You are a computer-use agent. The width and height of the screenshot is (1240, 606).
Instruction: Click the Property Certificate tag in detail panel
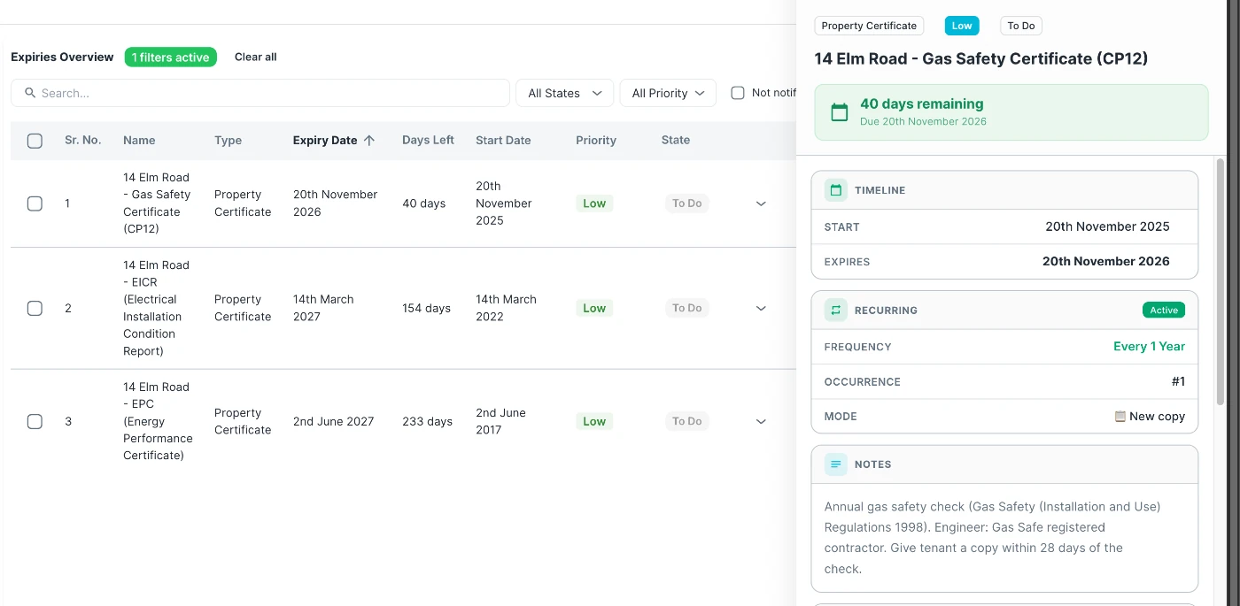pos(869,26)
